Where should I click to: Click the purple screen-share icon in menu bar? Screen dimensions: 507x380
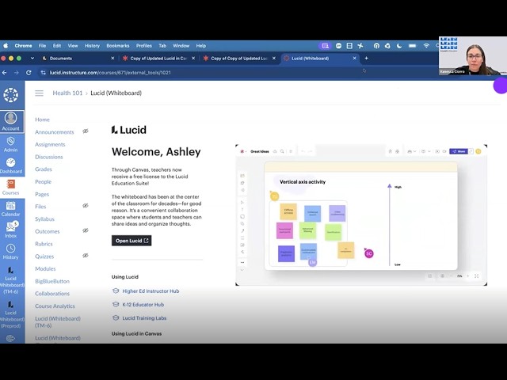(325, 46)
